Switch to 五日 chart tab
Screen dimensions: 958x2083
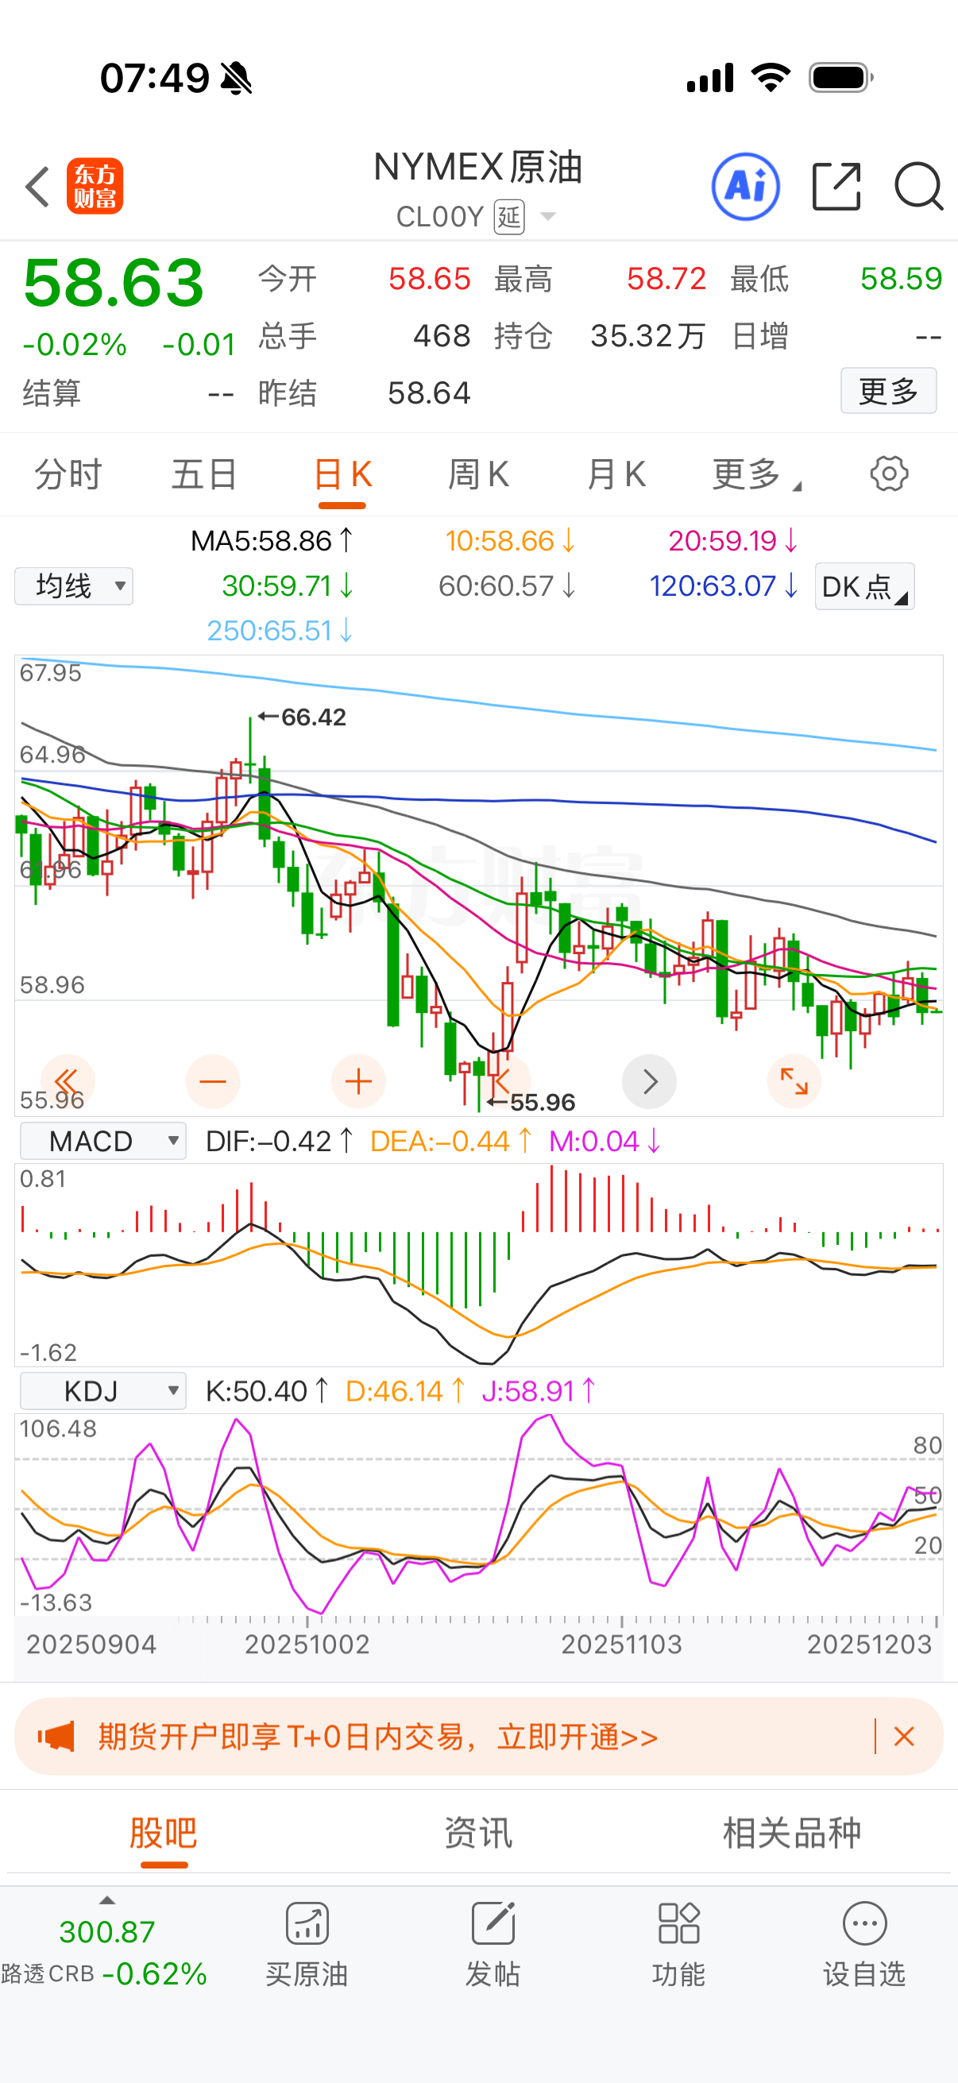pos(203,473)
